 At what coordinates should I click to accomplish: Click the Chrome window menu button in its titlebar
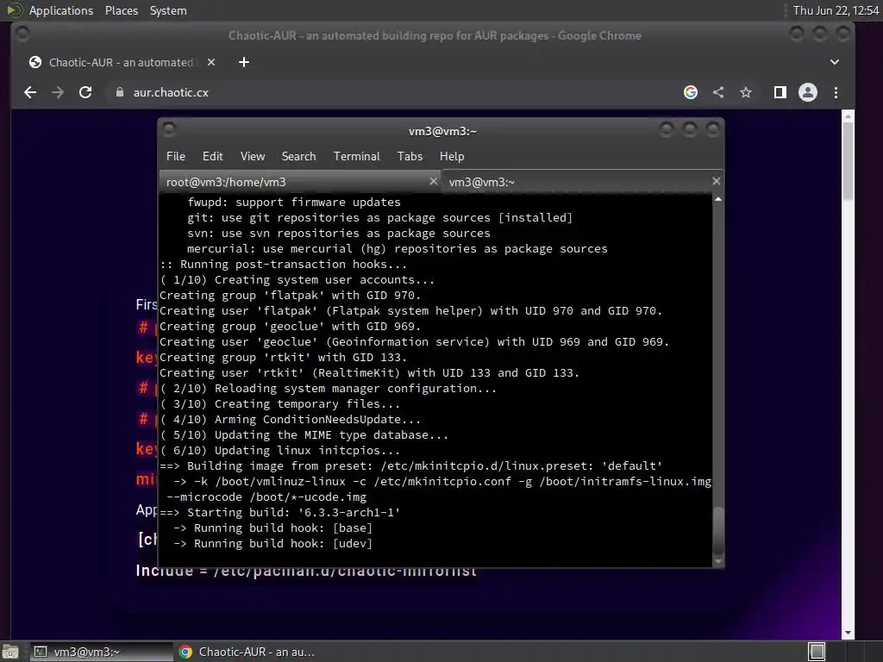(x=22, y=34)
